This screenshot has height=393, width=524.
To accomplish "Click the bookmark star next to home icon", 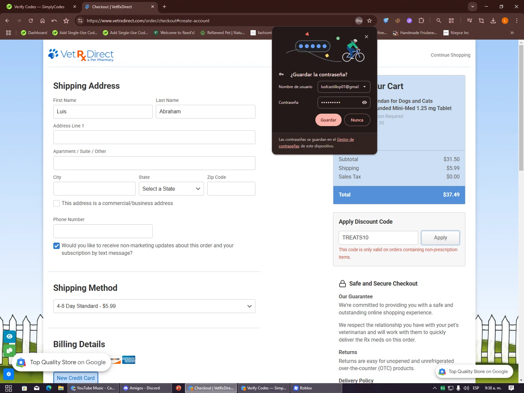I will pos(66,21).
